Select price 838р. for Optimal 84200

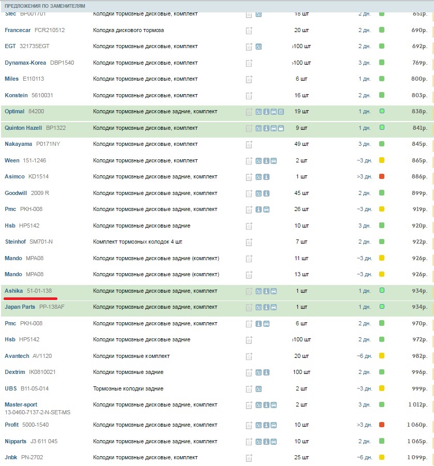(x=420, y=111)
